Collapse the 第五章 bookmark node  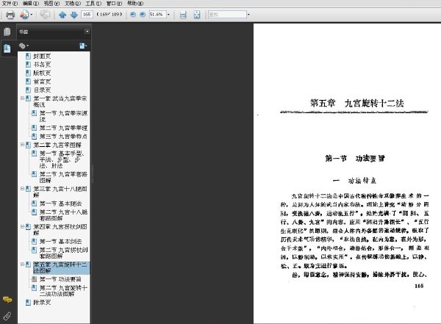click(22, 264)
